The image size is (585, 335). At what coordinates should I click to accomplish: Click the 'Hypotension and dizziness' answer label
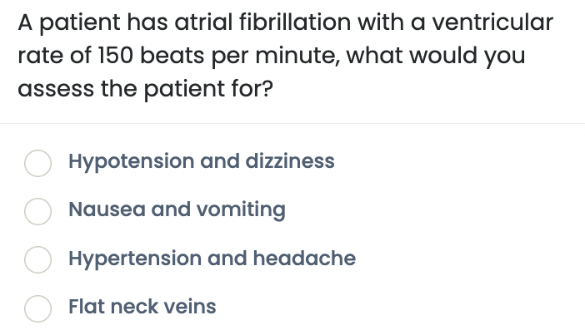202,162
